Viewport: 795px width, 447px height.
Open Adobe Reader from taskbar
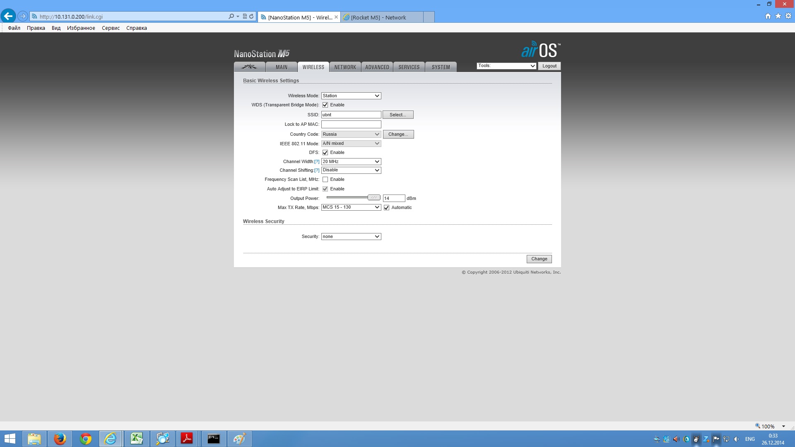tap(187, 439)
